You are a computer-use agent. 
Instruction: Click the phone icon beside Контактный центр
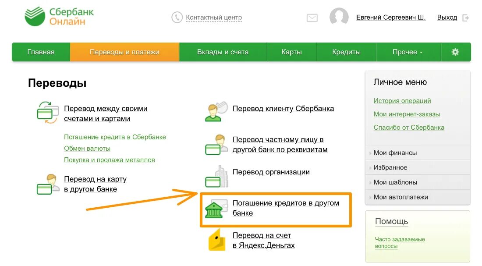pyautogui.click(x=177, y=17)
